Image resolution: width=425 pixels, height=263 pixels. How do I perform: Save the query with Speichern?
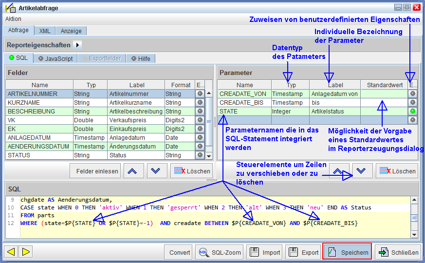(347, 252)
